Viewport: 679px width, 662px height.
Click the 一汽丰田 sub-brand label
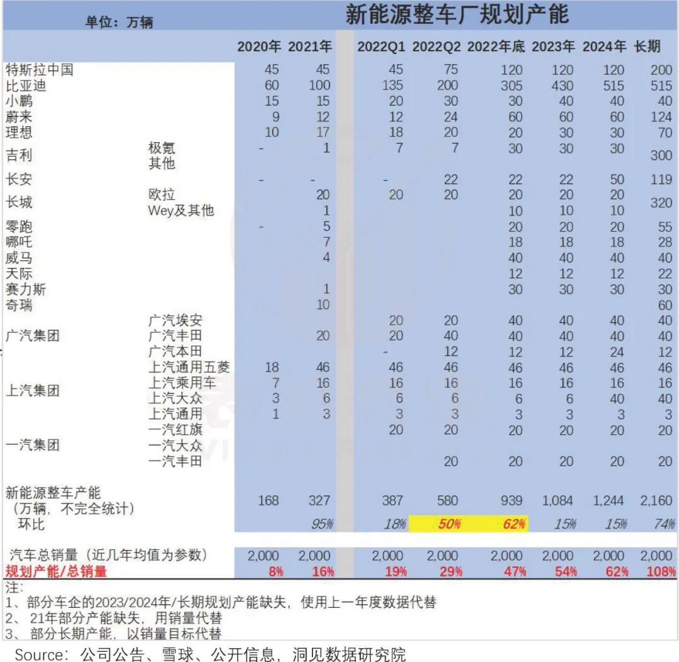[x=175, y=461]
